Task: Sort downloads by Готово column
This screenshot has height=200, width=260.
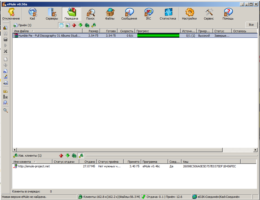Action: [x=109, y=31]
